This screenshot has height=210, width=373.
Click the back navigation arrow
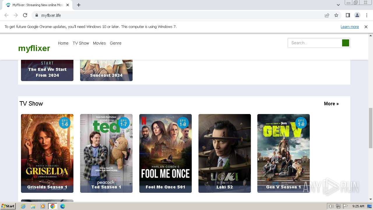click(6, 15)
